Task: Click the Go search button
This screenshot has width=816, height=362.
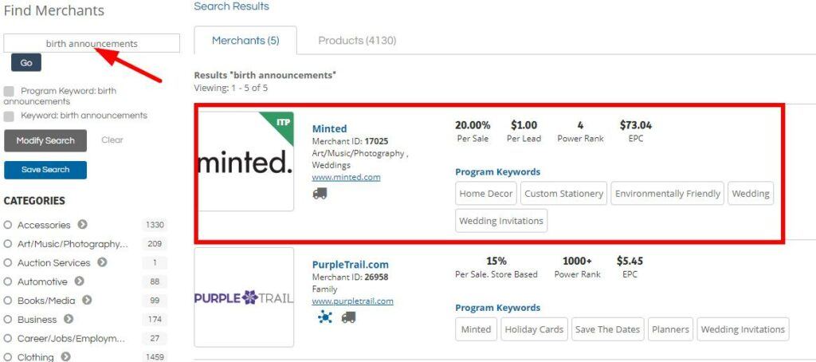Action: [26, 63]
